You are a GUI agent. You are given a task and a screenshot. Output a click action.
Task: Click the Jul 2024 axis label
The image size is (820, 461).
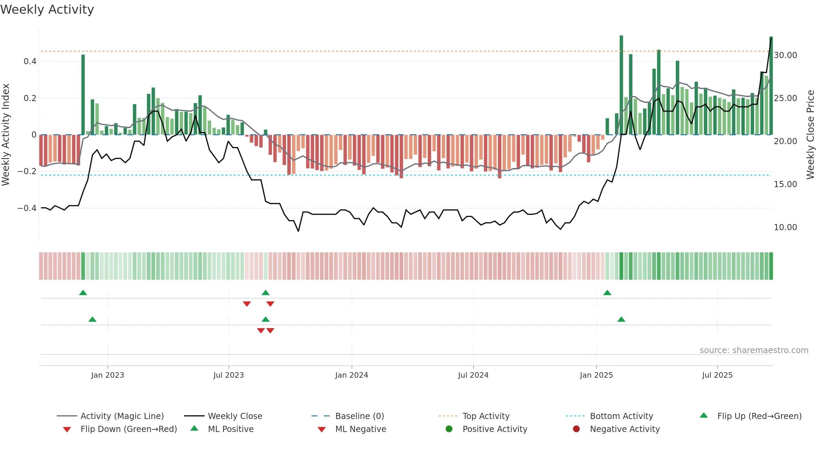coord(473,375)
